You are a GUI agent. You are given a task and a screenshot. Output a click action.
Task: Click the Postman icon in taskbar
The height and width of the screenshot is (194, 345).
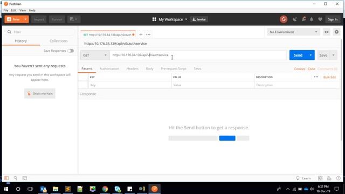[155, 189]
